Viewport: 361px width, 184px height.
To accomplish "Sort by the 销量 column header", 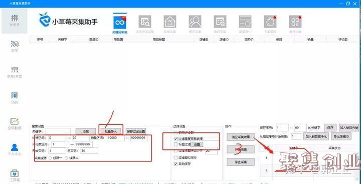I will coord(310,40).
